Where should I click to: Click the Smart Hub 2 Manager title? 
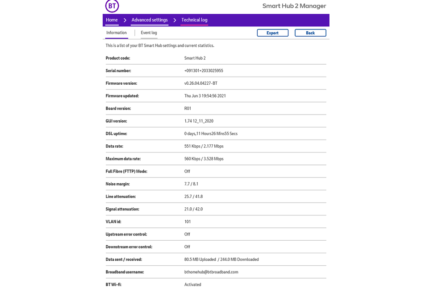click(x=294, y=6)
